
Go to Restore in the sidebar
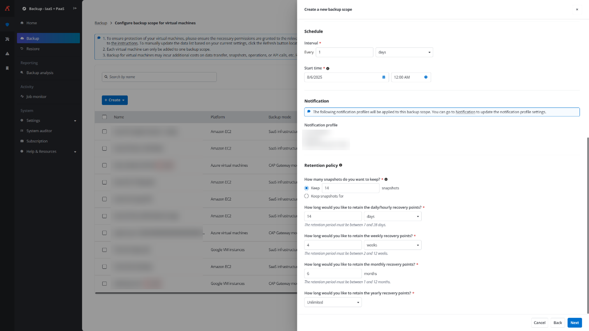33,49
